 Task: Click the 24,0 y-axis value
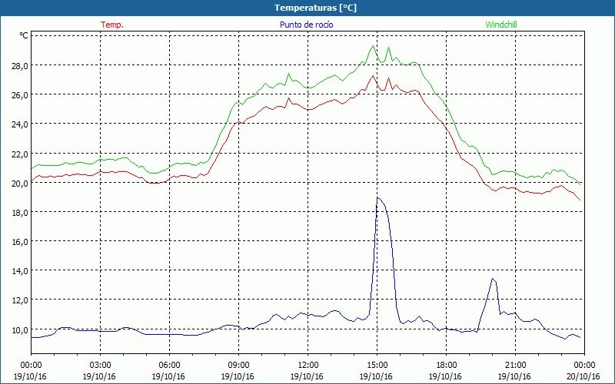tap(20, 124)
